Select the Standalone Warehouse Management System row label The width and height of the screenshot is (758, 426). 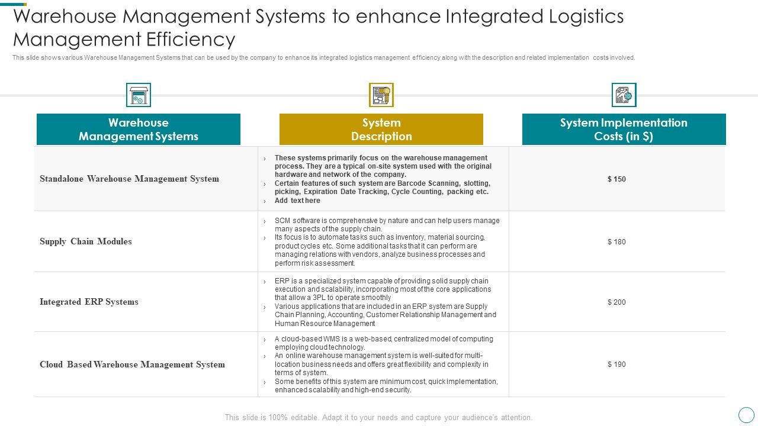(130, 179)
